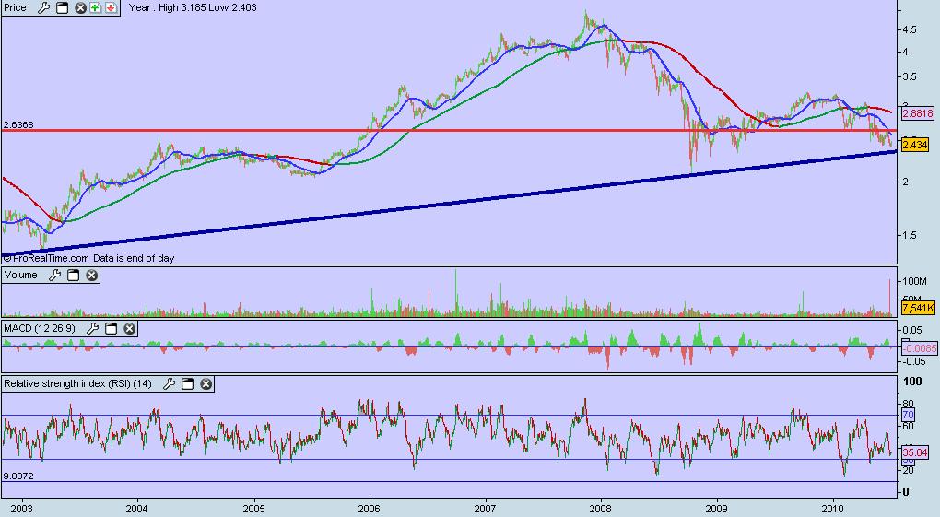This screenshot has height=517, width=940.
Task: Select the red horizontal support line
Action: 449,130
